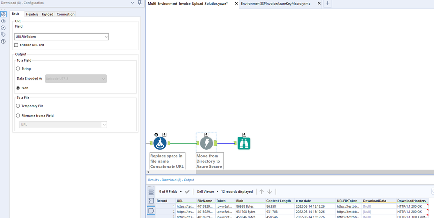Image resolution: width=434 pixels, height=218 pixels.
Task: Click the Browse binoculars tool icon
Action: click(244, 143)
